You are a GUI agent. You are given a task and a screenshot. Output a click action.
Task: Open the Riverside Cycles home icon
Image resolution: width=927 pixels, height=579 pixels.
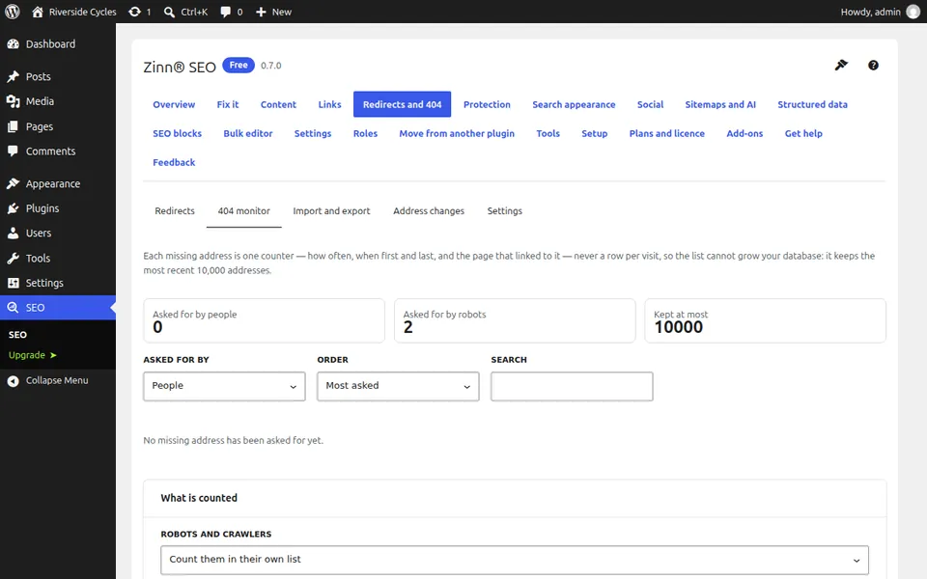(x=38, y=12)
